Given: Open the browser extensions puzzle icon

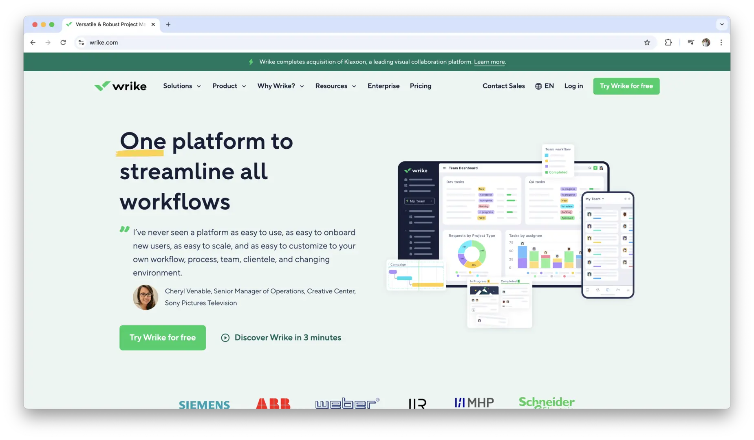Looking at the screenshot, I should coord(668,42).
